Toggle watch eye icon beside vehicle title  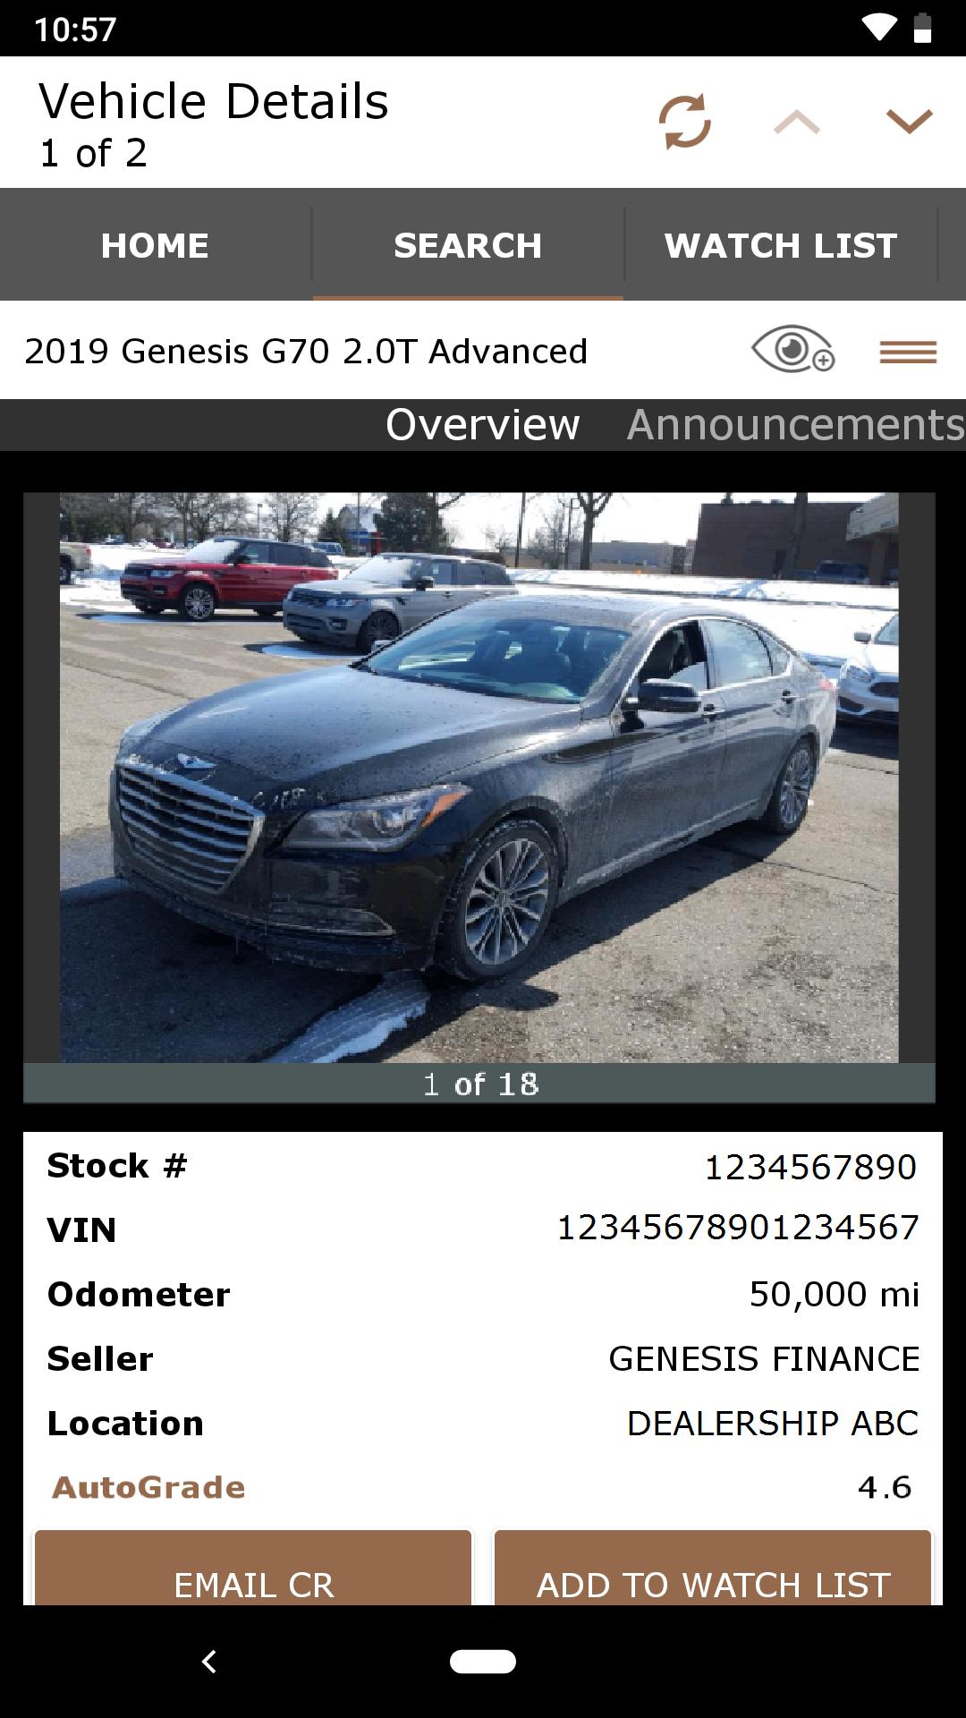point(792,349)
